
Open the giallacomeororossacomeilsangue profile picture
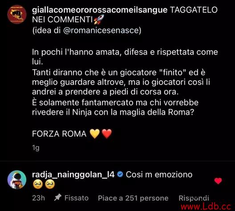tap(17, 14)
